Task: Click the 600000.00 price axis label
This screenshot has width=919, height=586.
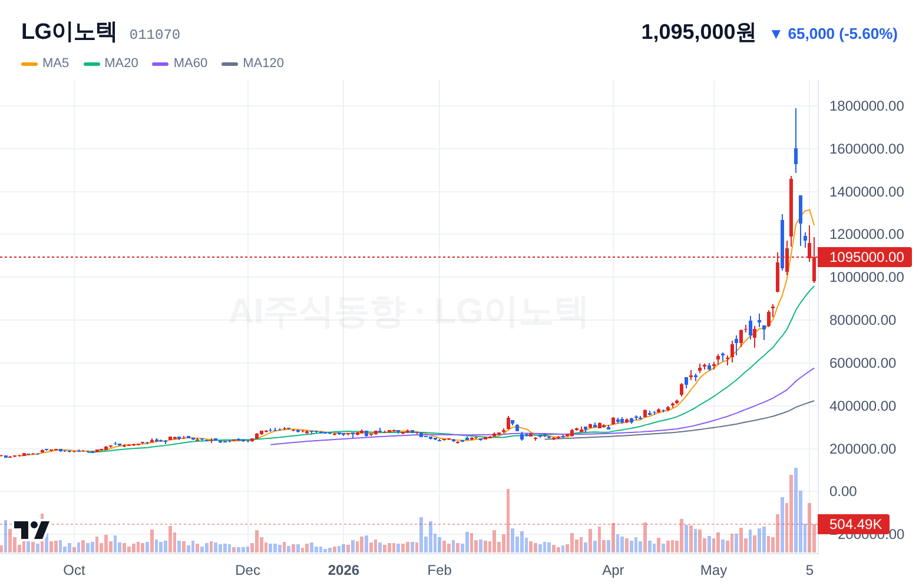Action: pyautogui.click(x=862, y=363)
